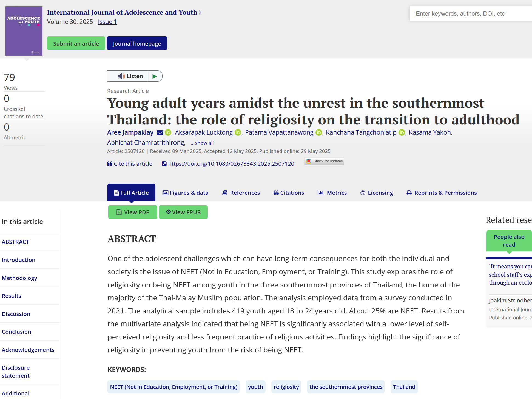This screenshot has height=399, width=532.
Task: Expand the full author list with show all
Action: [x=202, y=143]
